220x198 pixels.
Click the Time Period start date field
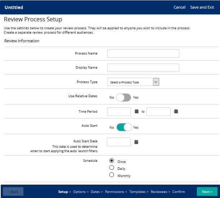point(119,112)
